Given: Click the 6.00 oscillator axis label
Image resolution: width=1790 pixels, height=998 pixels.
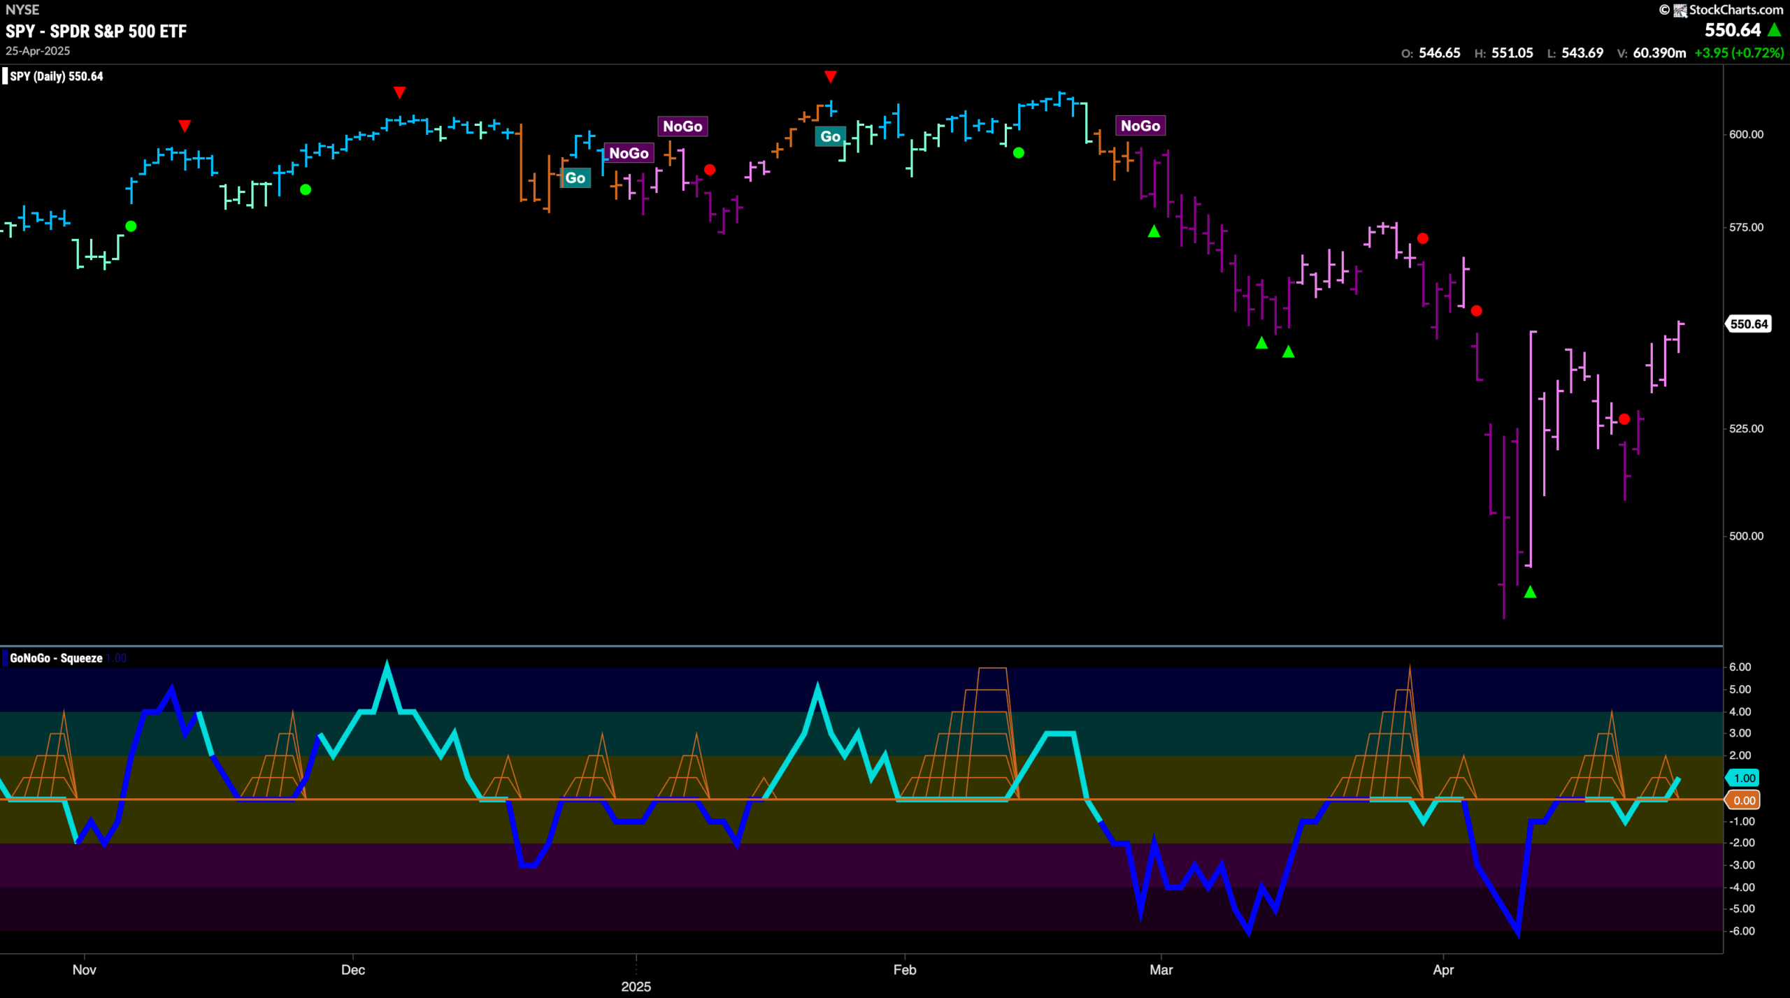Looking at the screenshot, I should tap(1740, 667).
